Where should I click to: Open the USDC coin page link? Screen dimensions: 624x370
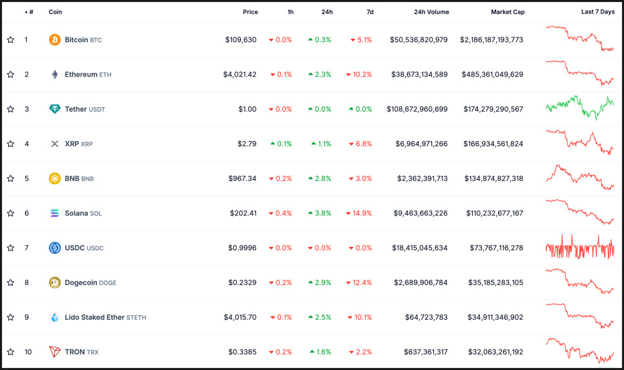click(84, 248)
